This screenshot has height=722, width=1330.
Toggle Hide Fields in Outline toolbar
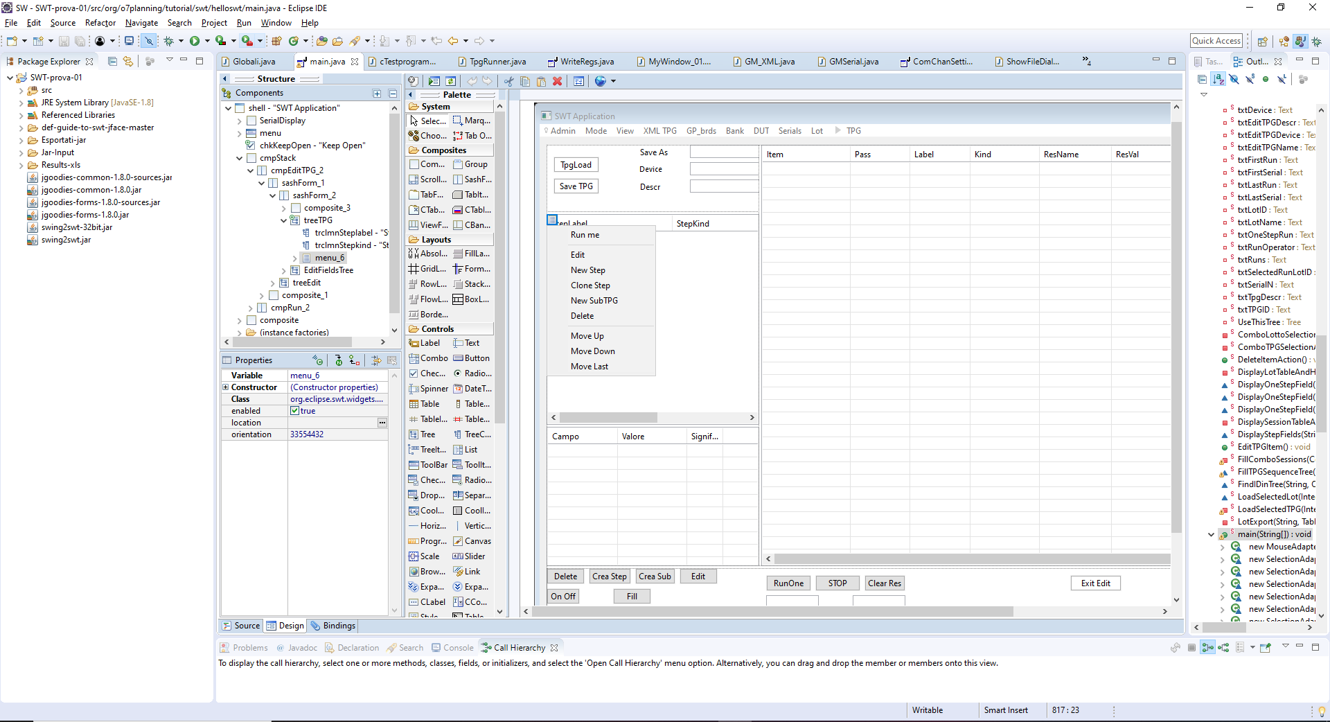click(x=1234, y=80)
